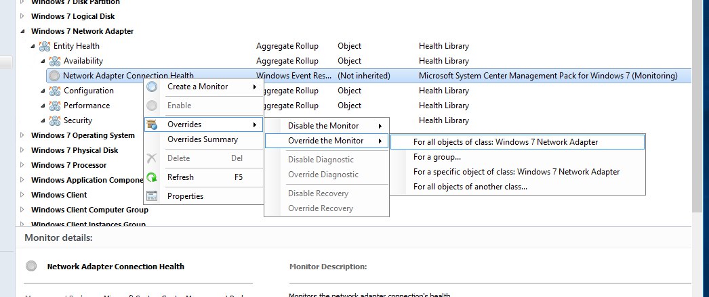The image size is (709, 297).
Task: Click the green Refresh icon
Action: pyautogui.click(x=152, y=177)
